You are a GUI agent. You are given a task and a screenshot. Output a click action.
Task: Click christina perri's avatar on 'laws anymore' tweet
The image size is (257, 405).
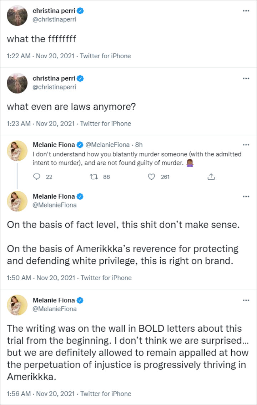(17, 83)
